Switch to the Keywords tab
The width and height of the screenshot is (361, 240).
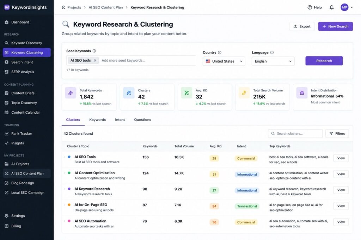(x=98, y=120)
